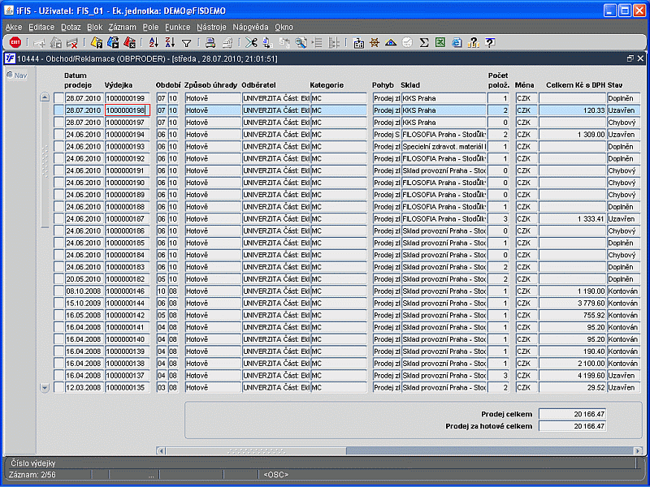The height and width of the screenshot is (487, 650).
Task: Open the Záznam menu
Action: pyautogui.click(x=123, y=28)
